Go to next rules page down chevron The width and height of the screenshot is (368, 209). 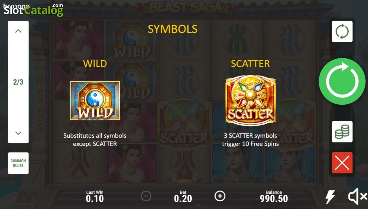point(18,133)
